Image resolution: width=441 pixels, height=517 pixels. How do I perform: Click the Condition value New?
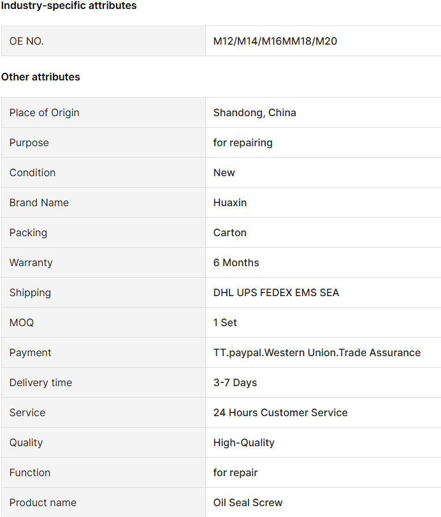coord(224,173)
